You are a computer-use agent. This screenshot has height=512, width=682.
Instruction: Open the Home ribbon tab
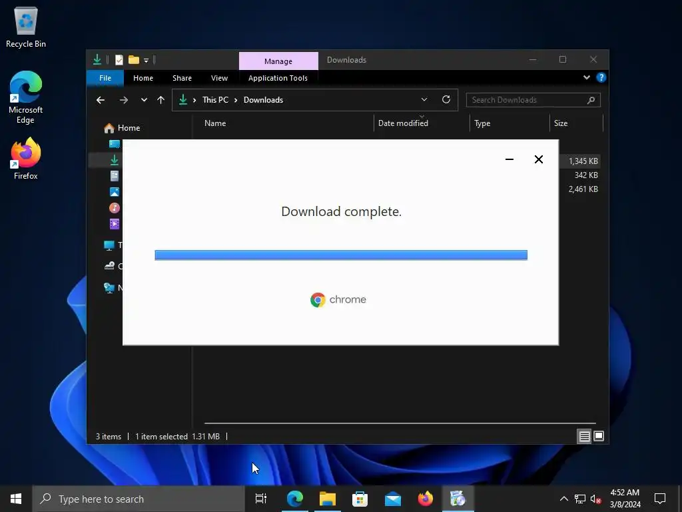pos(143,78)
